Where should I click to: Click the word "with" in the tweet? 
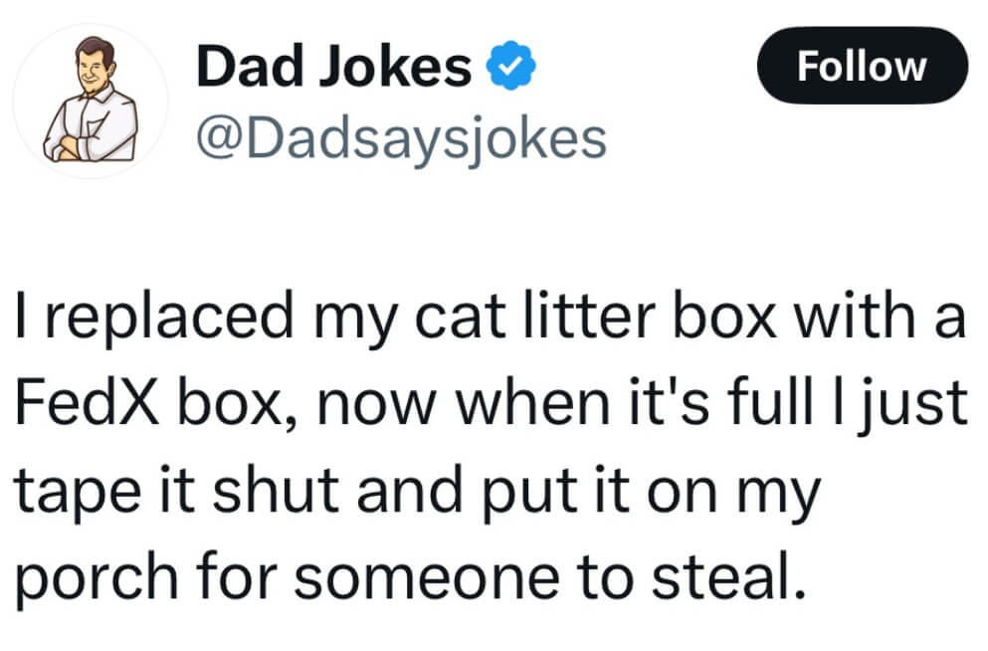point(862,318)
